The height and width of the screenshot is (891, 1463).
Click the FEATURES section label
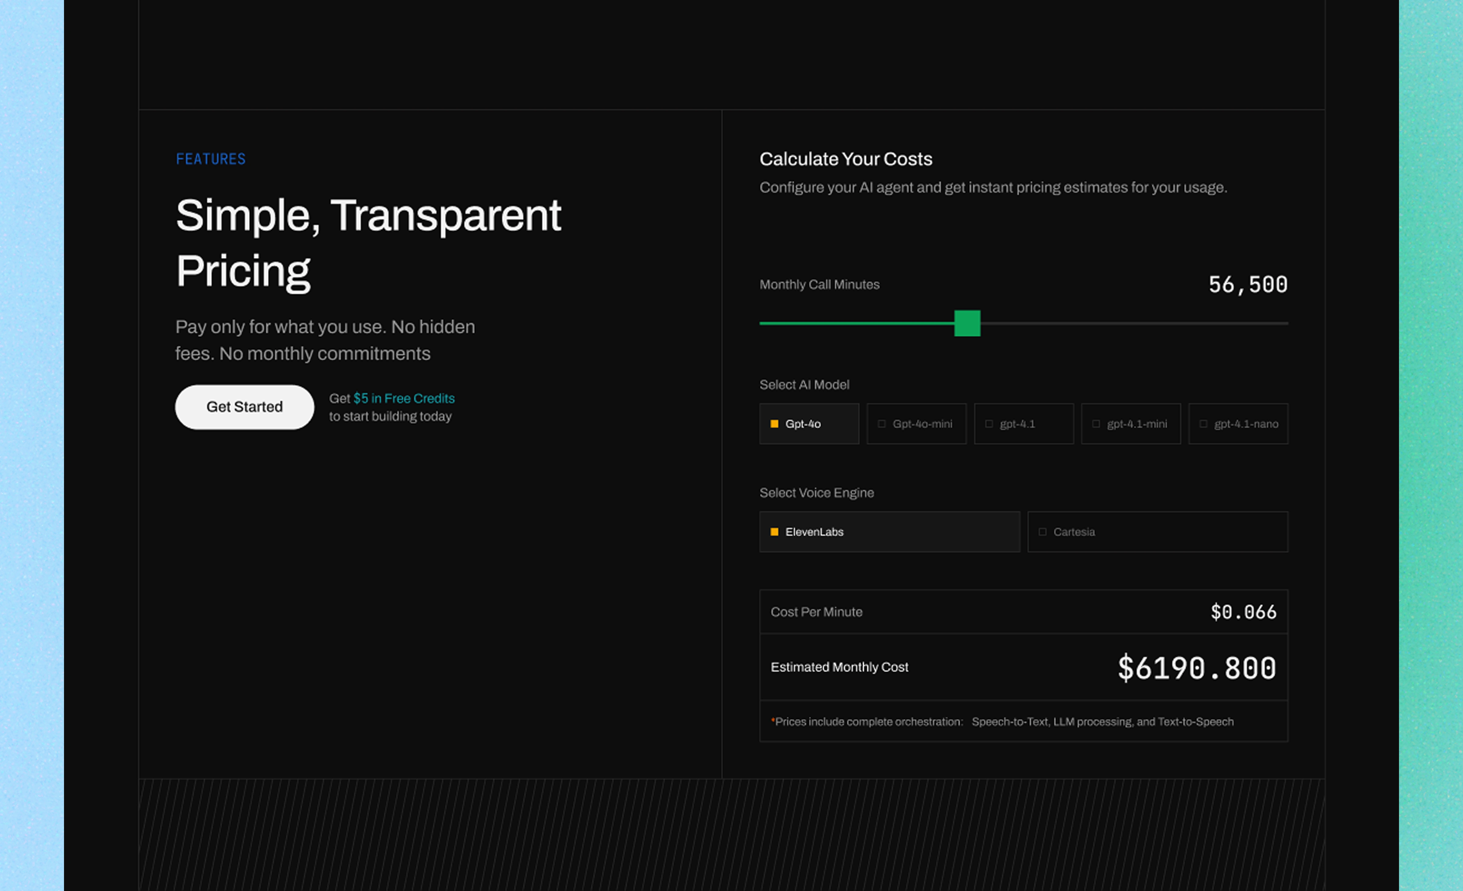[x=210, y=159]
